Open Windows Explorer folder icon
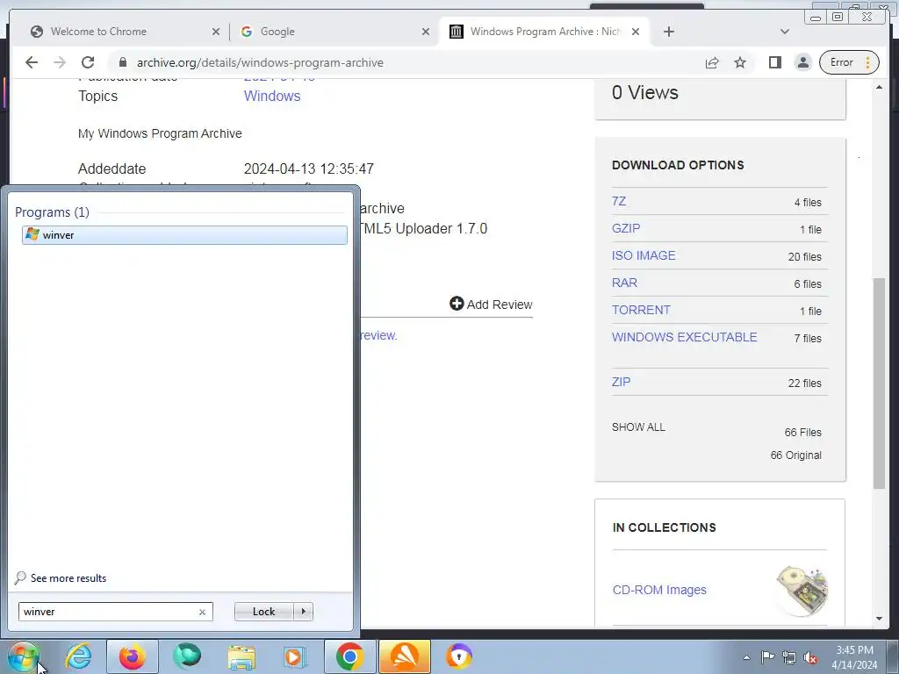This screenshot has height=674, width=899. tap(241, 656)
